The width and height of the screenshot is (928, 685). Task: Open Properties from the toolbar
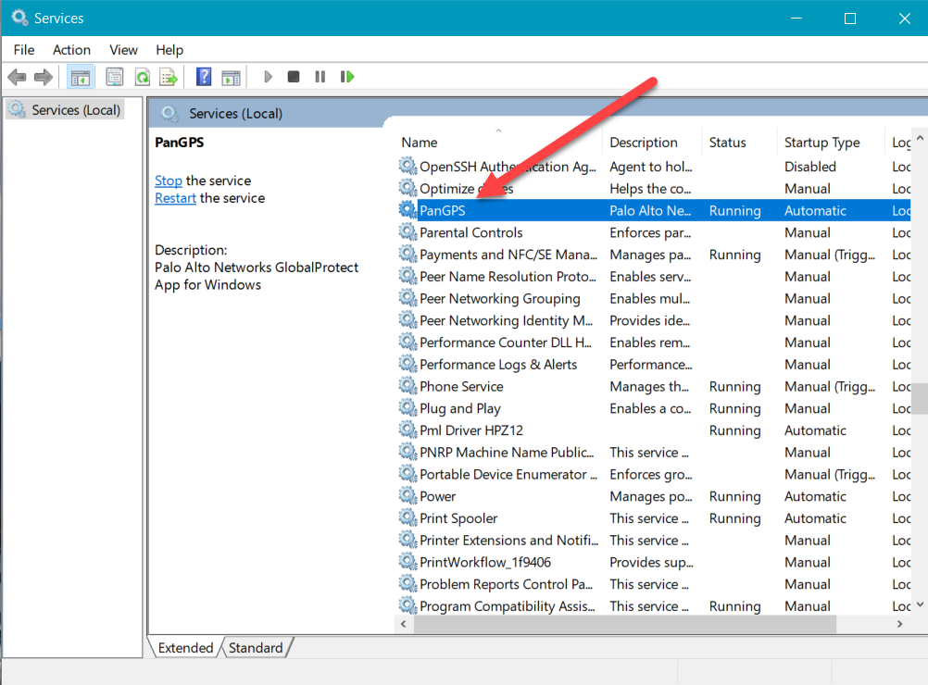point(115,77)
